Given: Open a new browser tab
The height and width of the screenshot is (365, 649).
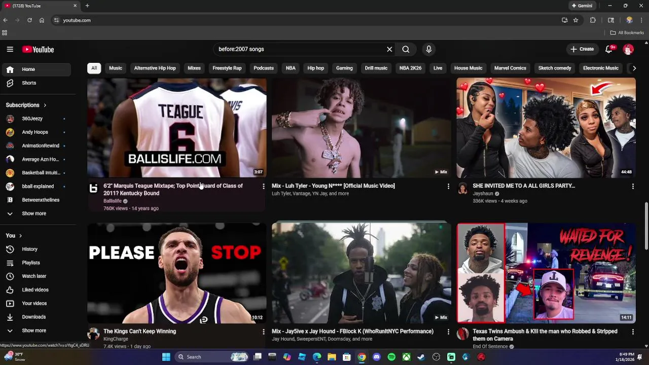Looking at the screenshot, I should tap(87, 6).
